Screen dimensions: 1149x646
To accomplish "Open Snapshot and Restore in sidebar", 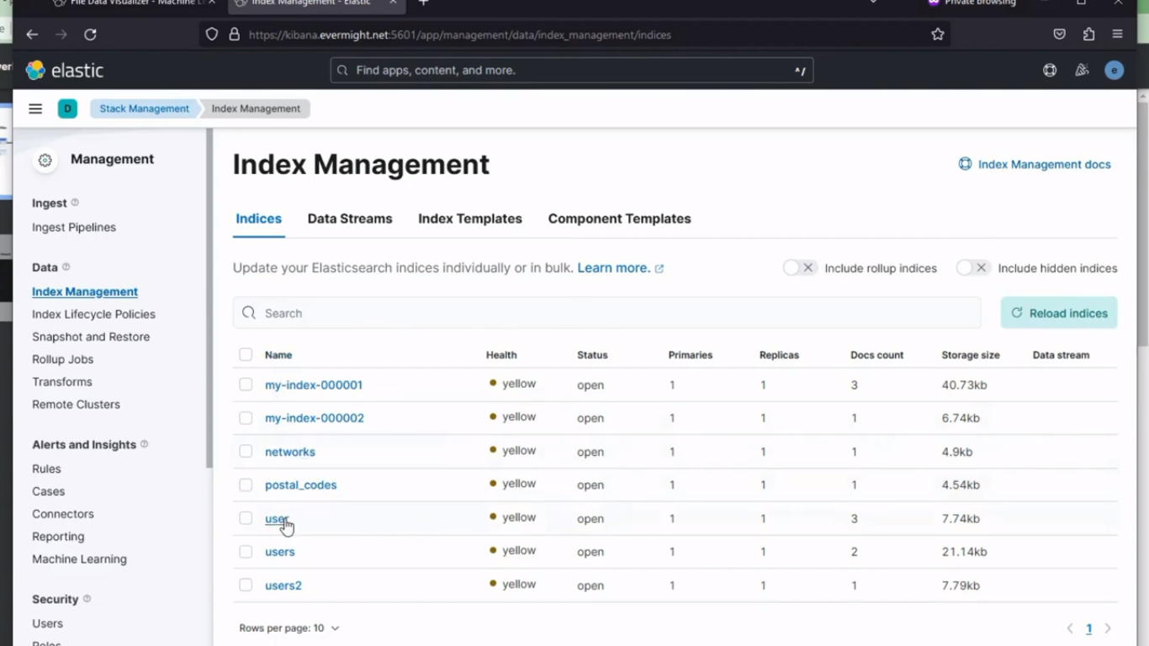I will (x=91, y=336).
